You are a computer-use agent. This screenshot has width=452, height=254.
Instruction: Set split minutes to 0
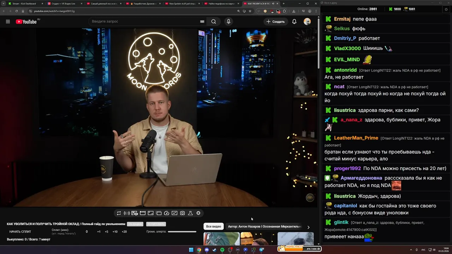87,232
